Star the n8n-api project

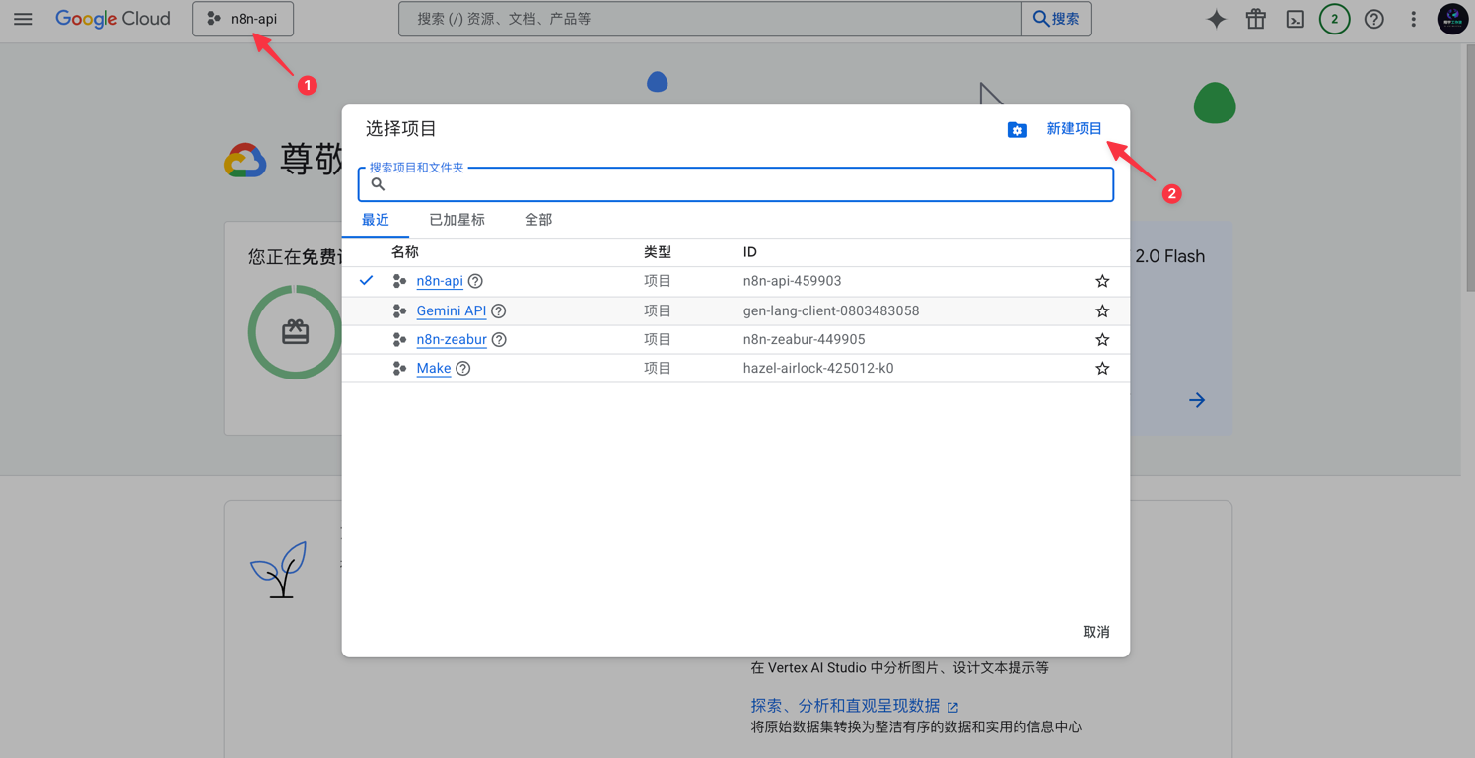pyautogui.click(x=1102, y=281)
